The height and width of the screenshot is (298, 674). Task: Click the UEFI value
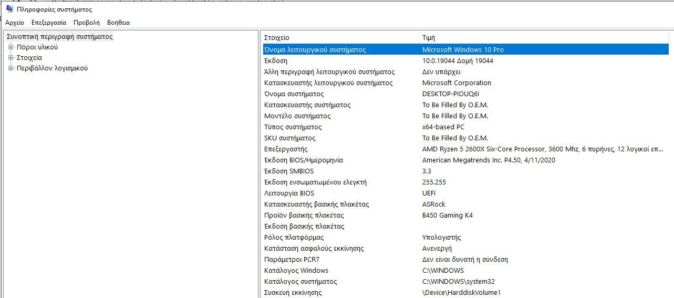(x=429, y=193)
